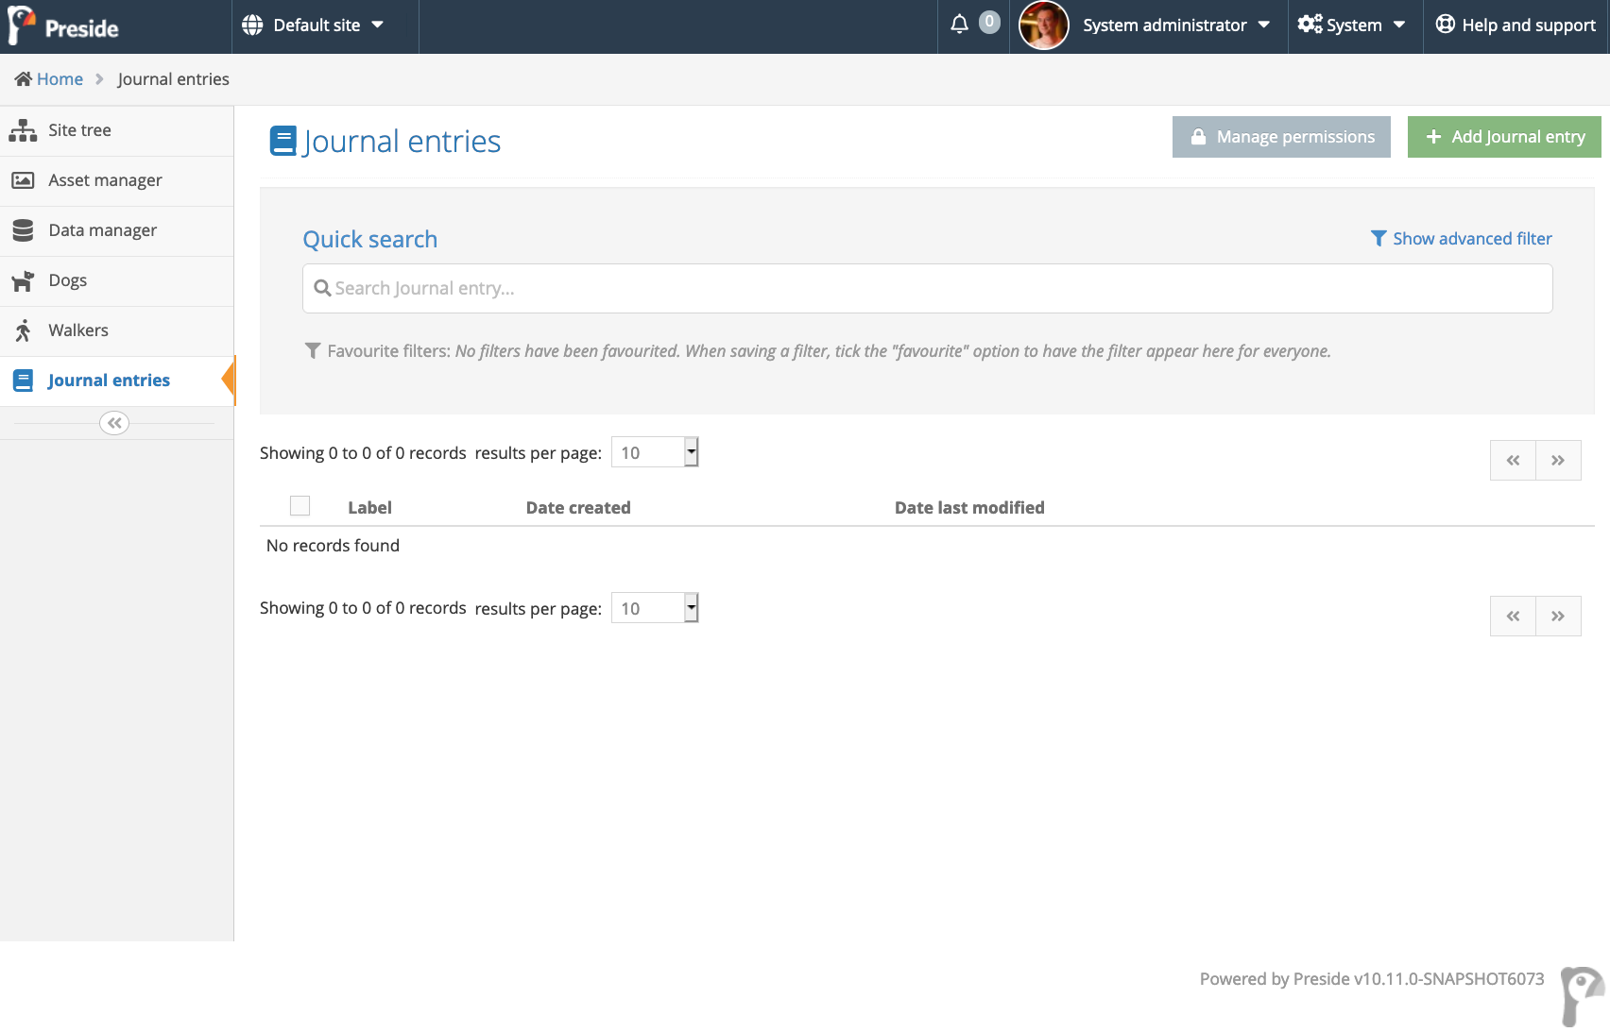Open Asset manager in sidebar
1610x1032 pixels.
(x=105, y=180)
